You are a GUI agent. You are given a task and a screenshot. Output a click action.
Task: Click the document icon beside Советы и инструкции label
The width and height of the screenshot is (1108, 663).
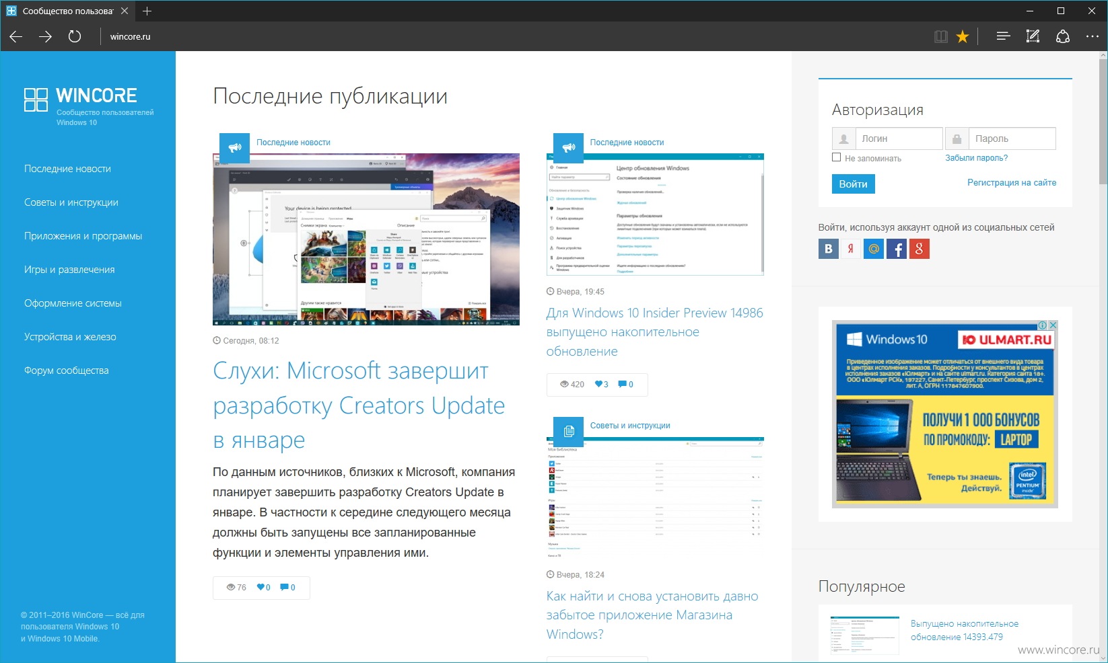click(x=568, y=431)
